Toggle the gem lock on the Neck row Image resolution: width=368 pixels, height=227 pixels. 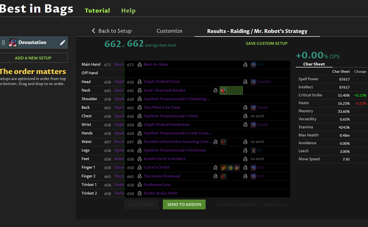(215, 90)
